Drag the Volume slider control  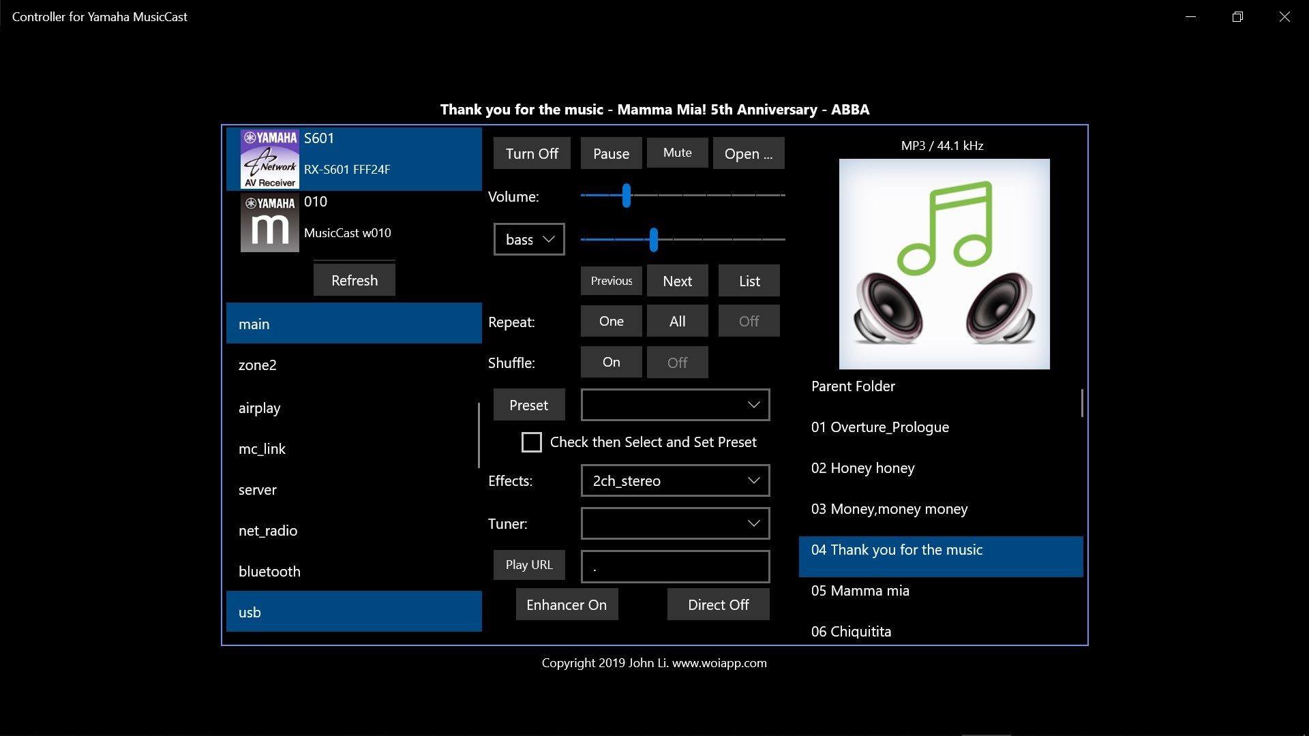627,196
